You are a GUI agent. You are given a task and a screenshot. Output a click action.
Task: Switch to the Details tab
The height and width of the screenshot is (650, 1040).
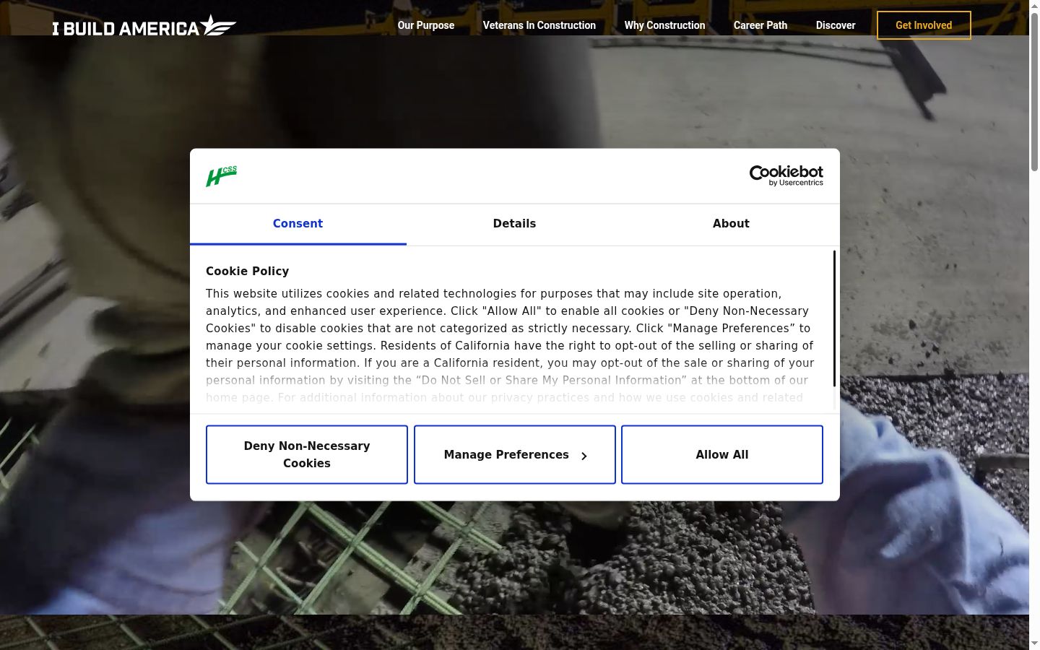tap(514, 224)
